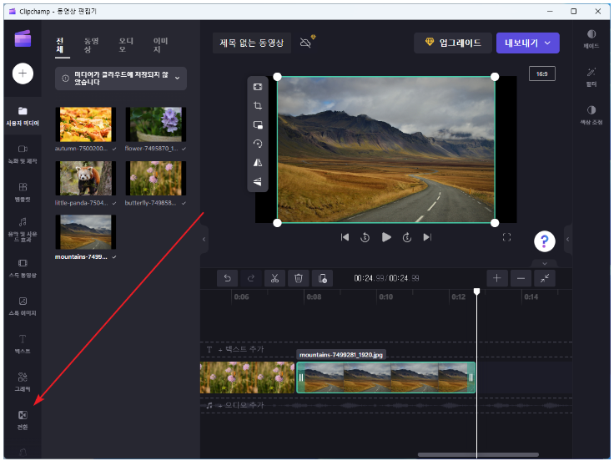Open the 그래픽 sidebar section
The image size is (614, 461).
click(23, 382)
